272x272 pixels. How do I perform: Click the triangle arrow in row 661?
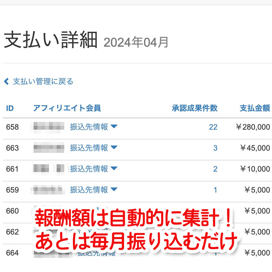pos(114,169)
